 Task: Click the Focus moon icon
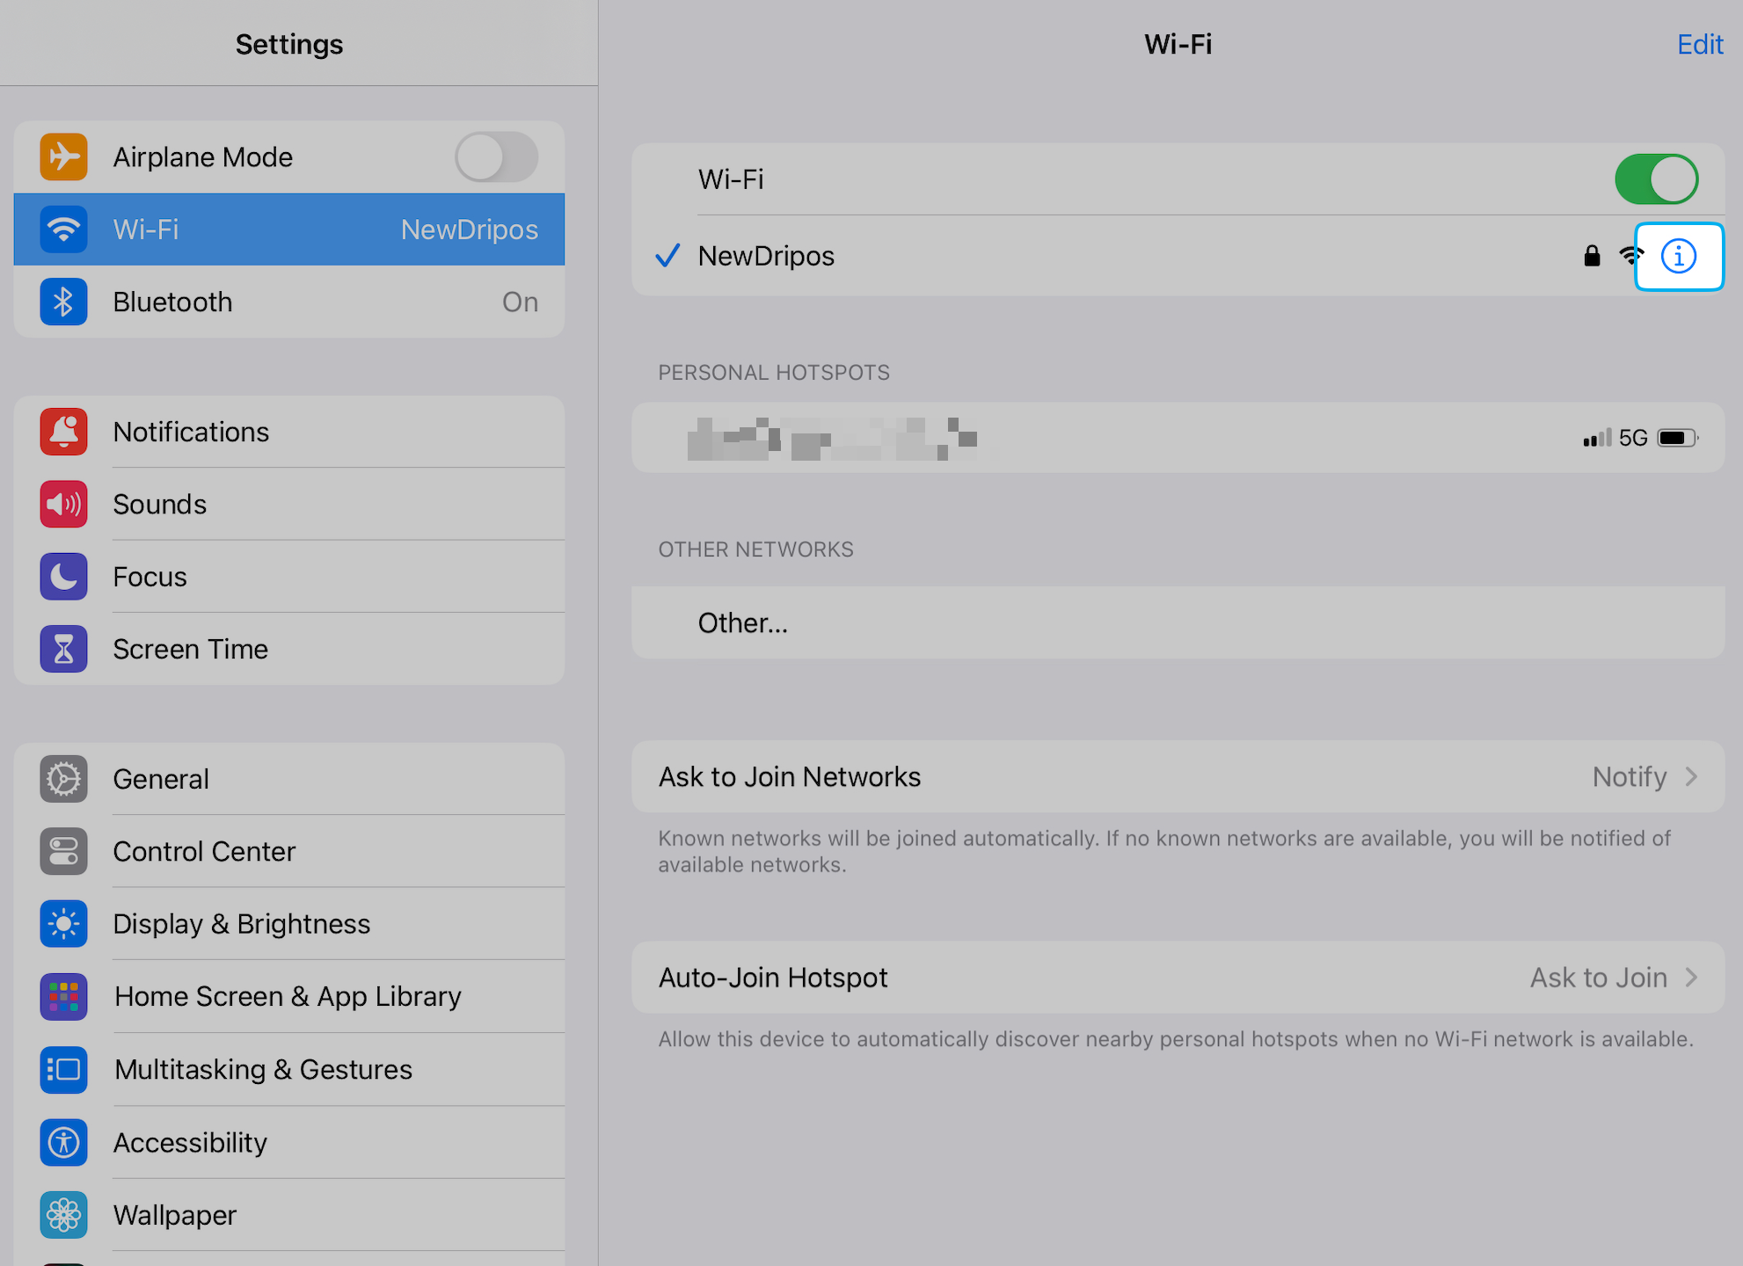[x=63, y=577]
